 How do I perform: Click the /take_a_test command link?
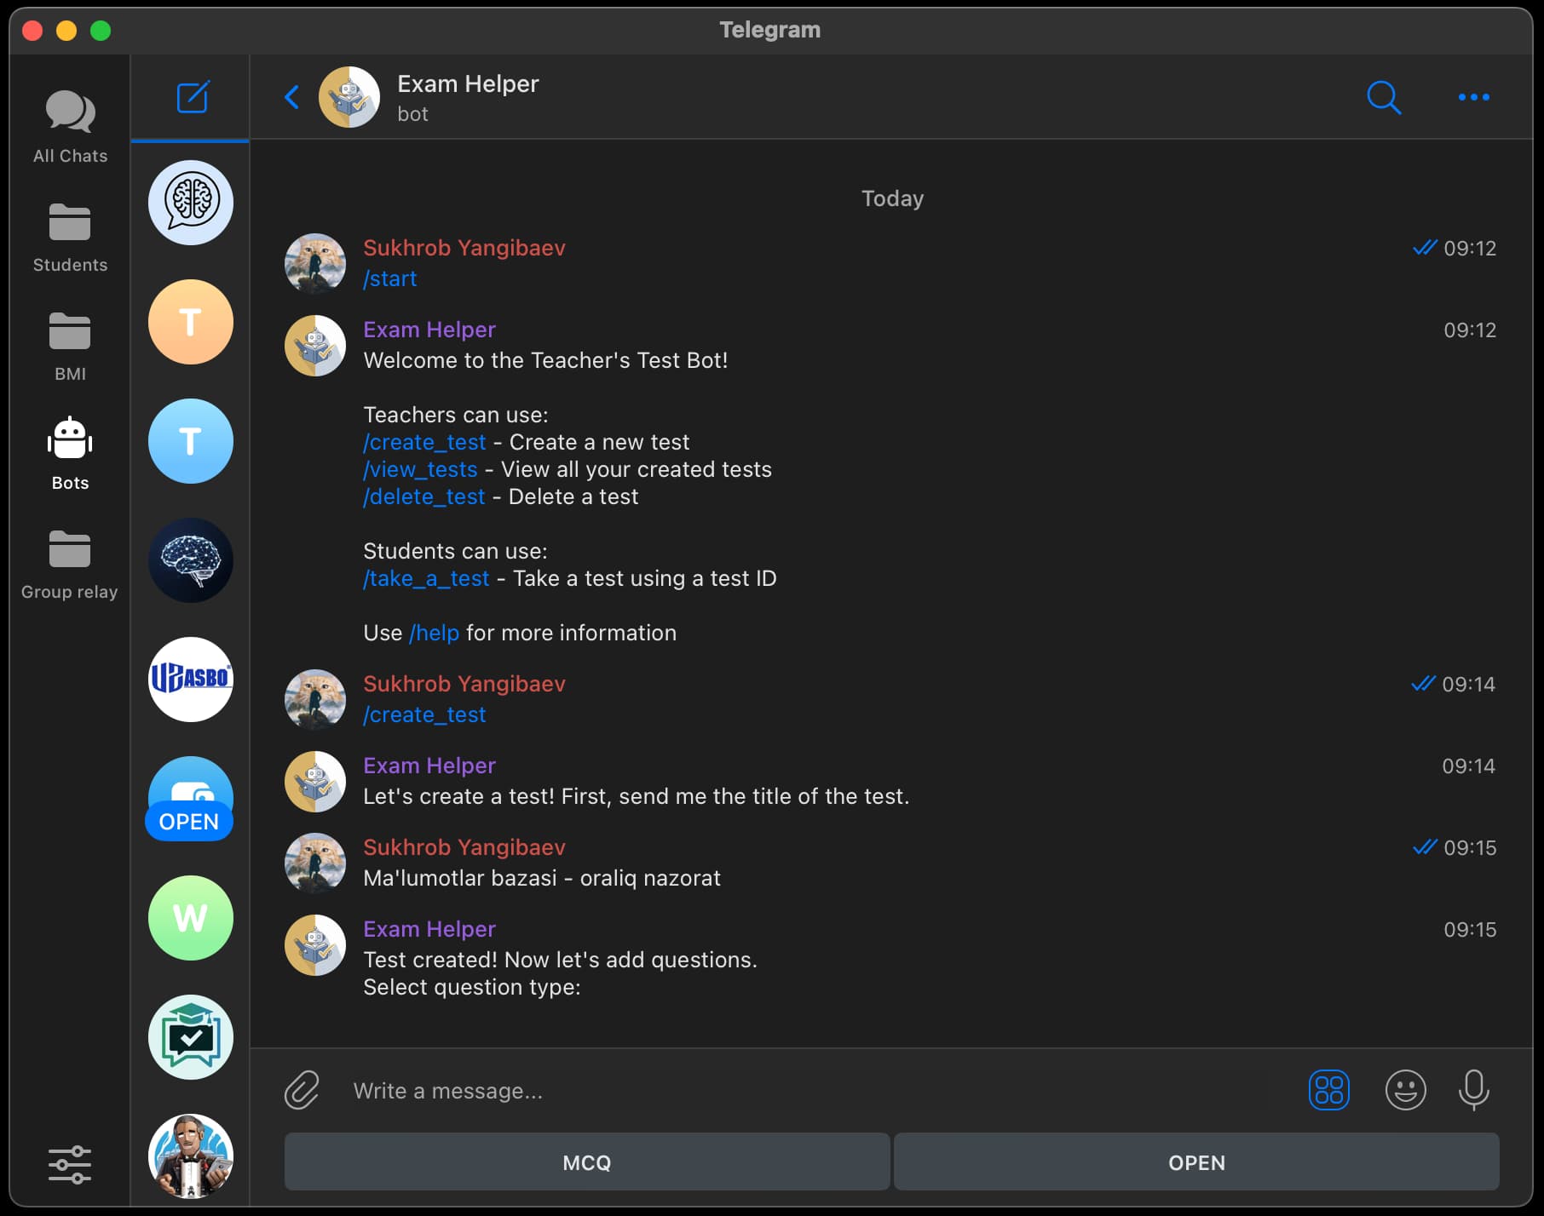point(426,578)
